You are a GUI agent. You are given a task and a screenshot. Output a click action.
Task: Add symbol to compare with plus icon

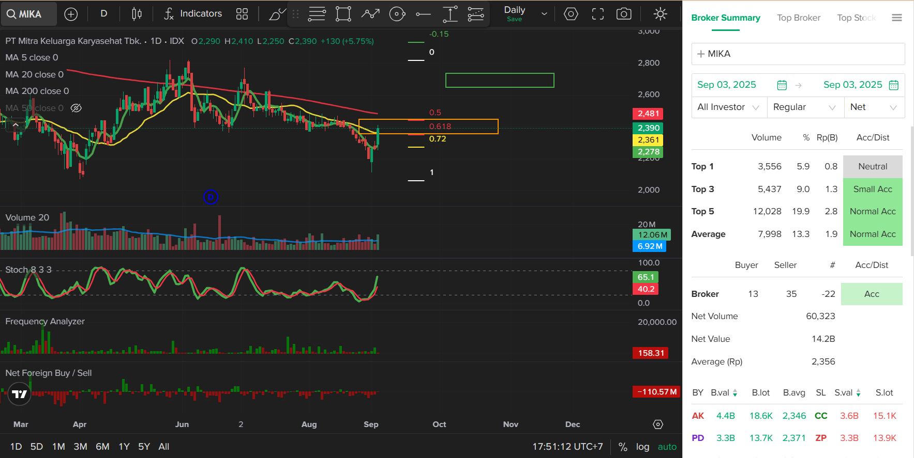pos(71,14)
